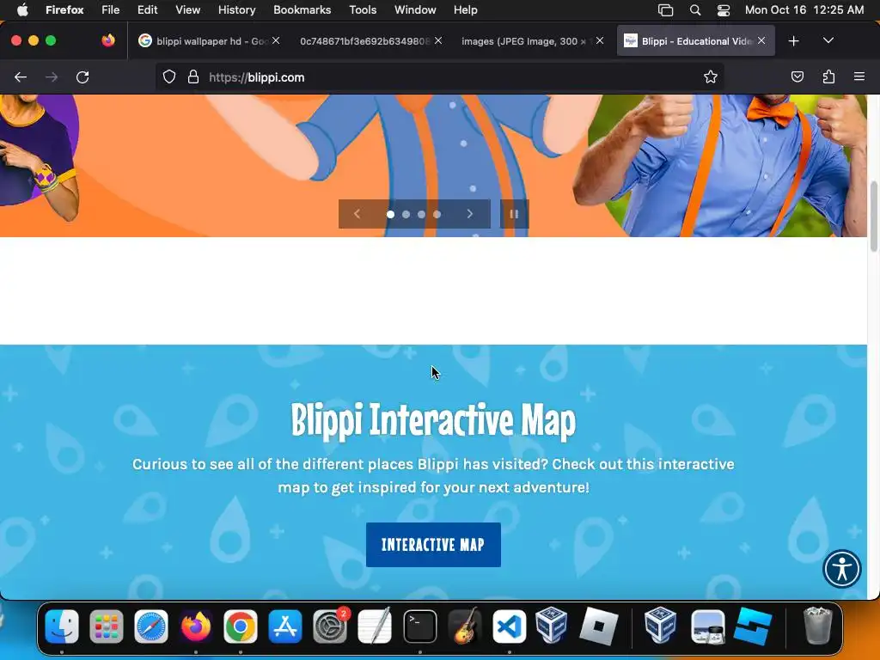Screen dimensions: 880x660
Task: Open the Firefox View pinned tab
Action: (x=107, y=40)
